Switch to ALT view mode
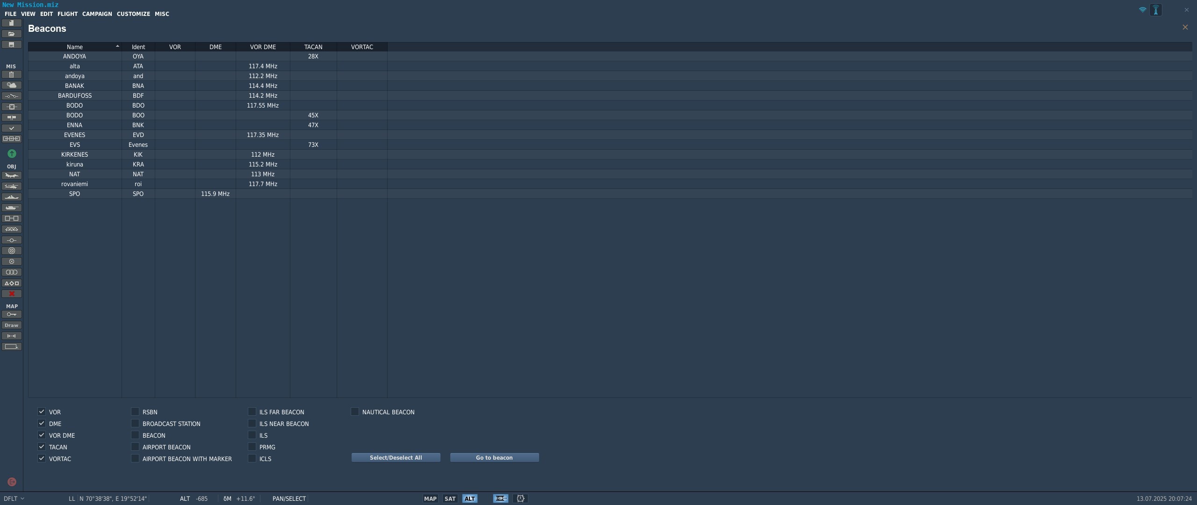Image resolution: width=1197 pixels, height=505 pixels. click(469, 498)
